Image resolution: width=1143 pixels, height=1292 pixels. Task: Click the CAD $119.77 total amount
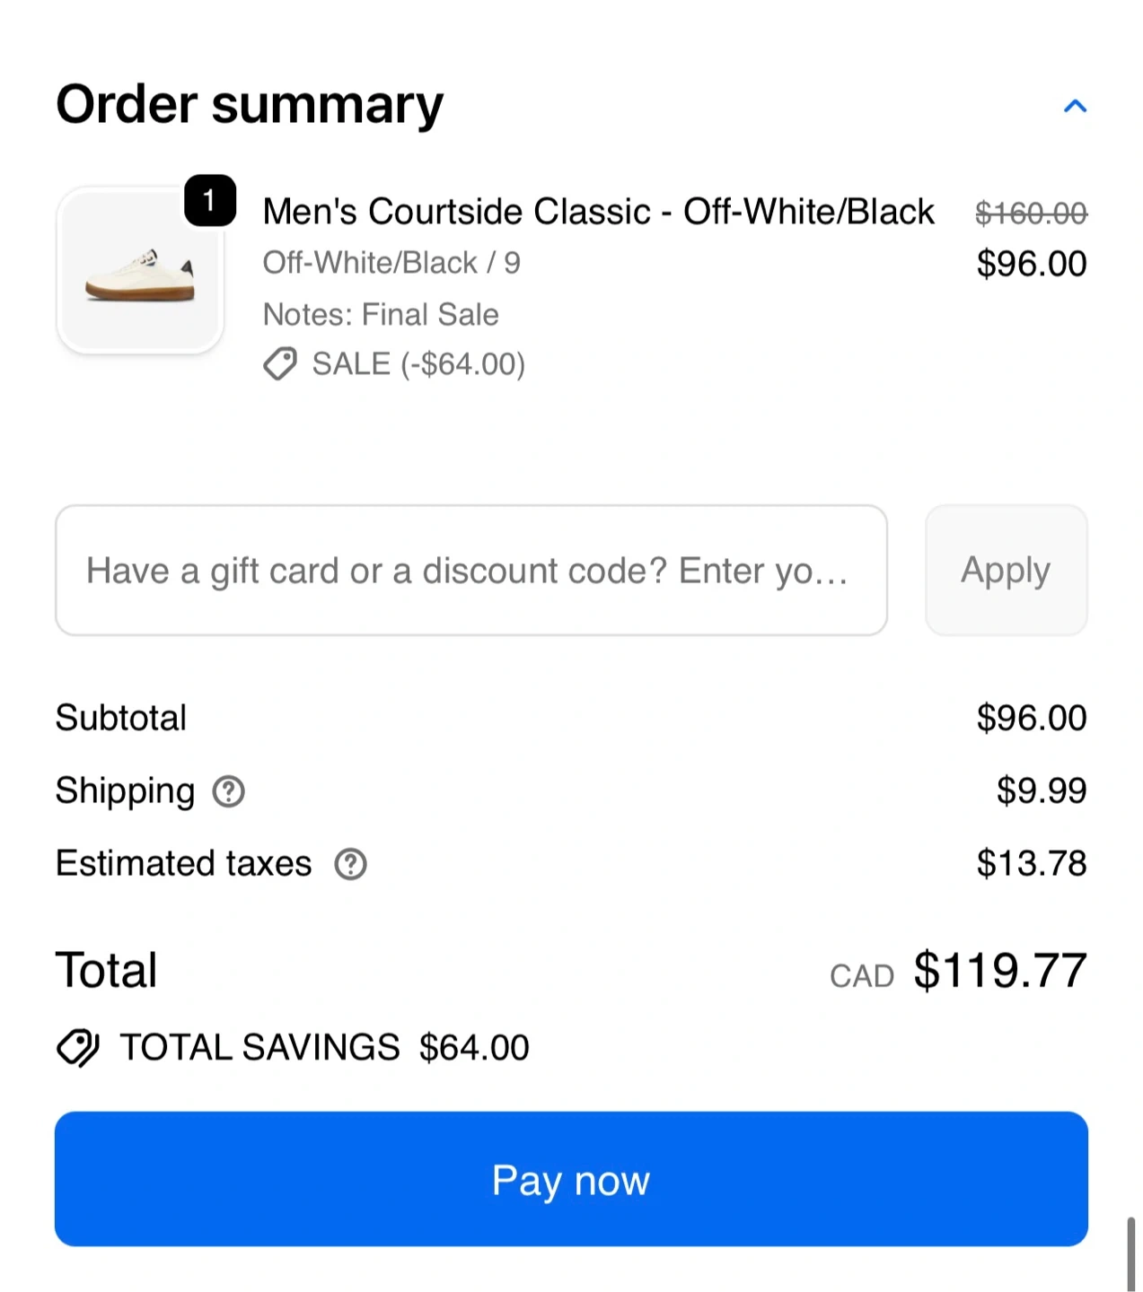(x=999, y=971)
